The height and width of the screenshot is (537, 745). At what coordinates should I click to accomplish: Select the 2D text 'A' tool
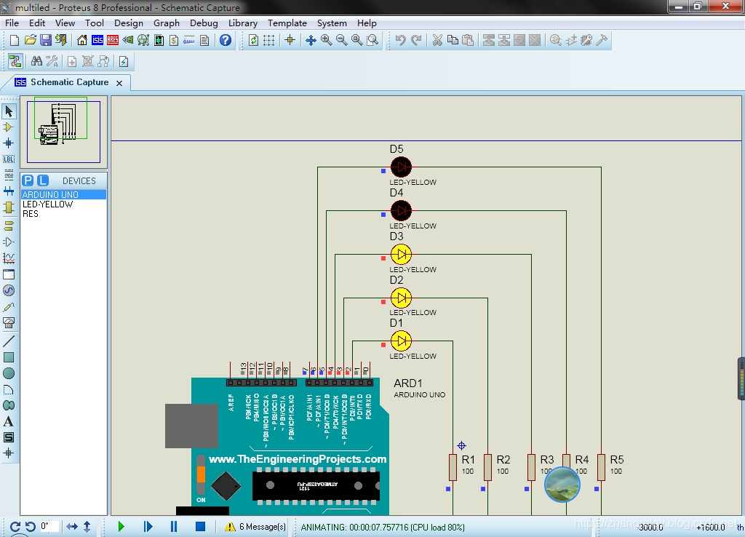coord(9,421)
